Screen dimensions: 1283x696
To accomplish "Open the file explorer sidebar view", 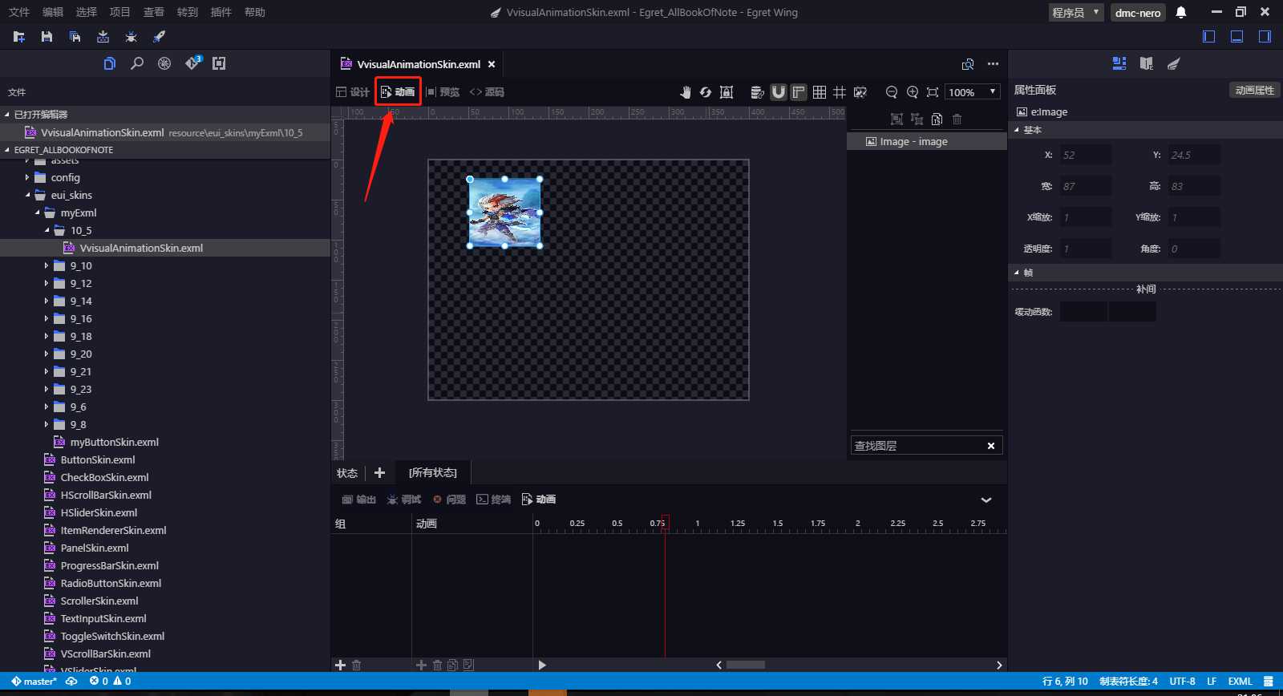I will [110, 63].
